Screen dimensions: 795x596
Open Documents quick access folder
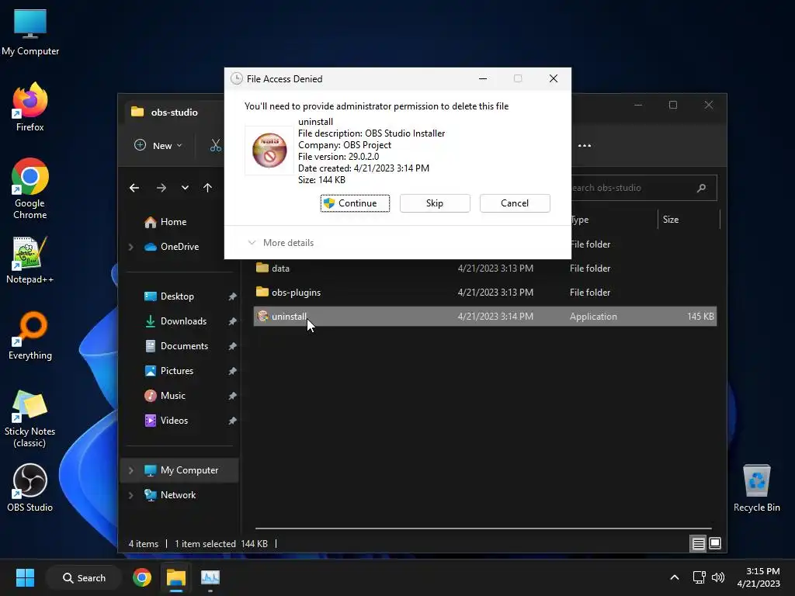[x=176, y=346]
